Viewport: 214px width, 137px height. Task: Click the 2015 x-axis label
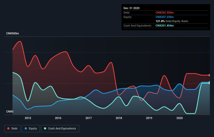(28, 118)
